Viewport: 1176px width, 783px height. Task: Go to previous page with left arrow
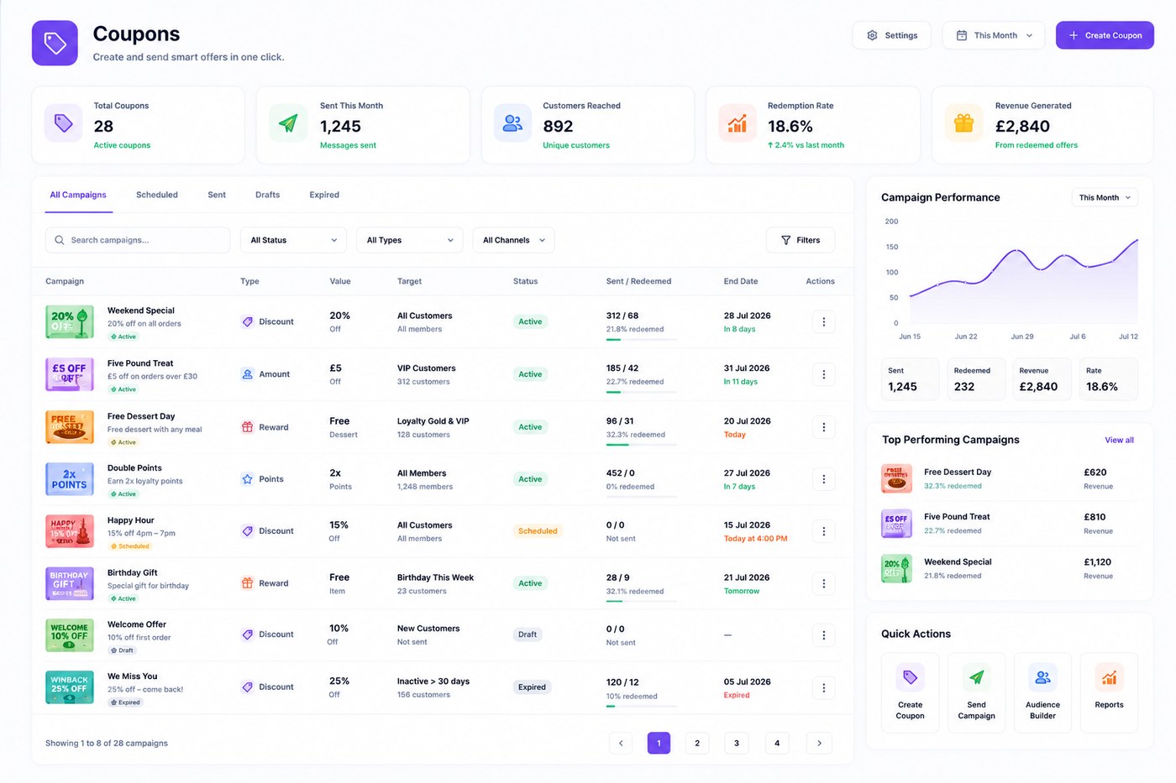pos(621,743)
